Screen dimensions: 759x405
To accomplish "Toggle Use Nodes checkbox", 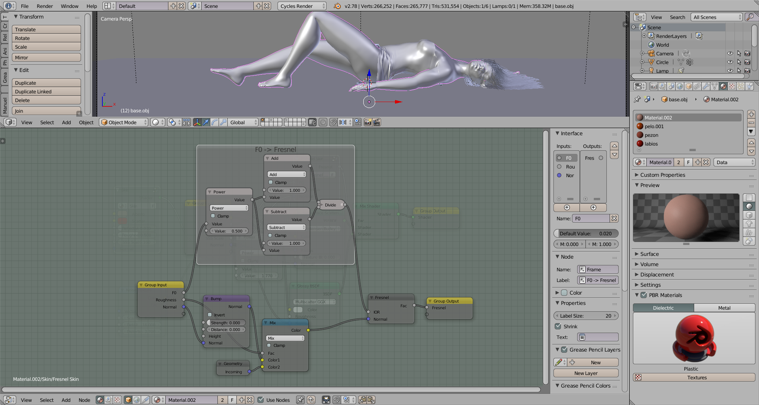I will (x=261, y=400).
